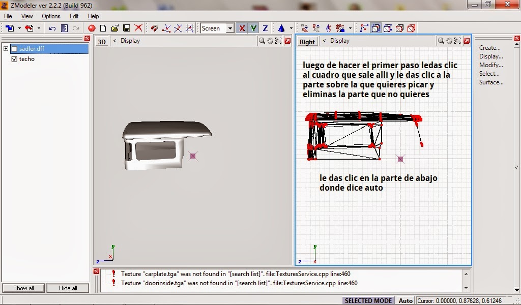The image size is (521, 305).
Task: Click the red outlined cube icon
Action: click(411, 28)
